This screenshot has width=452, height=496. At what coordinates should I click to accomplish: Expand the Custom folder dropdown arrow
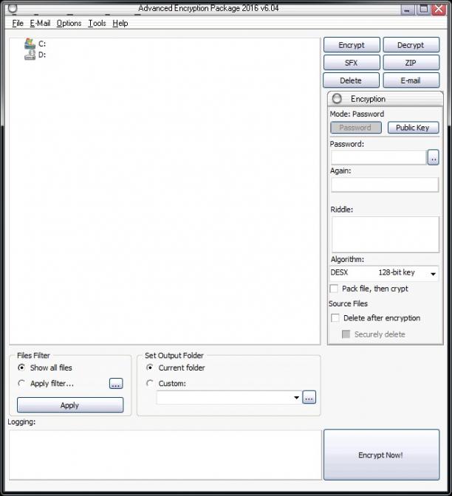[296, 398]
